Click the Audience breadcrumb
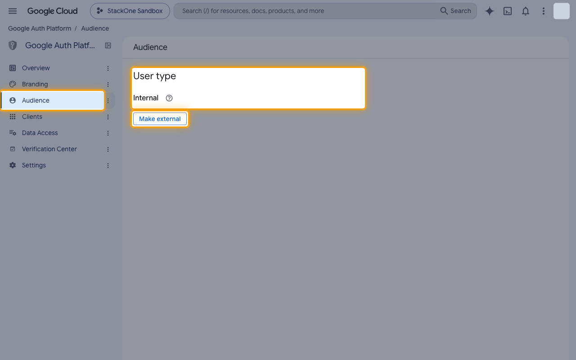576x360 pixels. tap(95, 28)
